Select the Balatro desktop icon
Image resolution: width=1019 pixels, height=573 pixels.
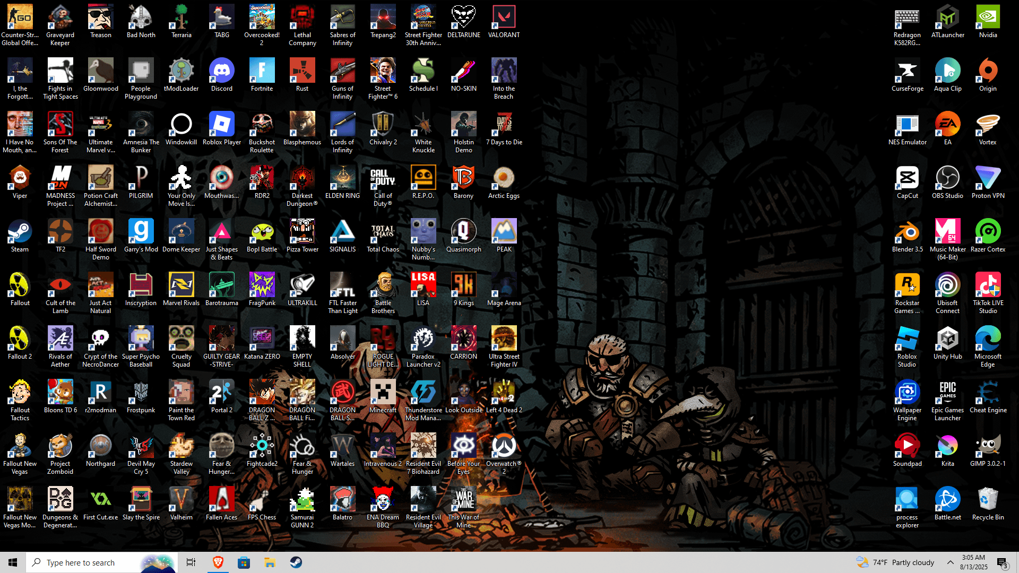(x=343, y=504)
